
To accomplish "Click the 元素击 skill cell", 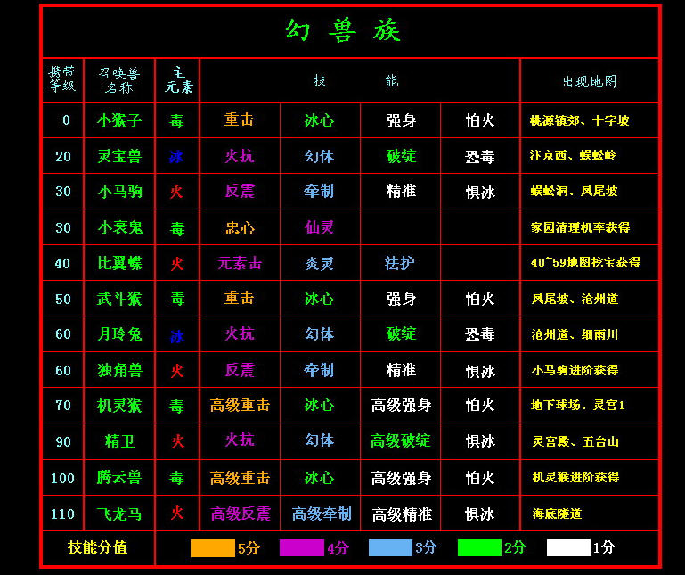I will pos(240,263).
